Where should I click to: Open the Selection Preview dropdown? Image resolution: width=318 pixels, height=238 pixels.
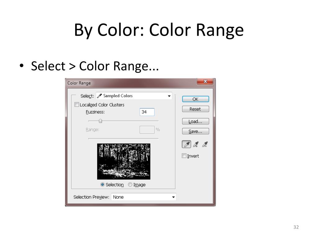tap(143, 197)
